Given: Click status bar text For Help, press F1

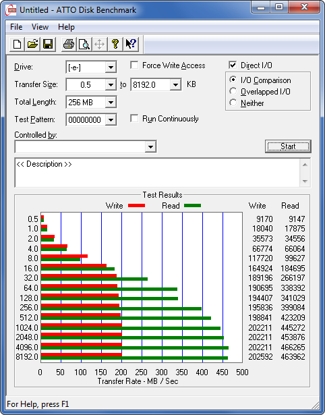Looking at the screenshot, I should coord(38,404).
